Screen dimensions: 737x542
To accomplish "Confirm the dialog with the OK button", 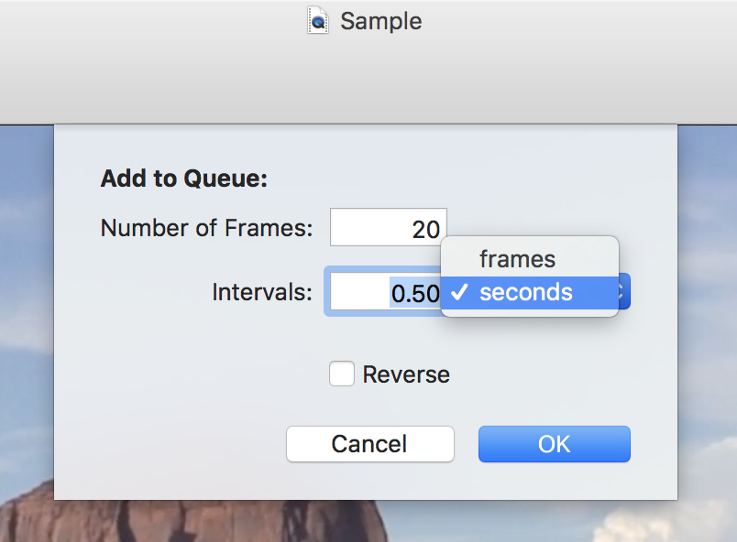I will (555, 444).
